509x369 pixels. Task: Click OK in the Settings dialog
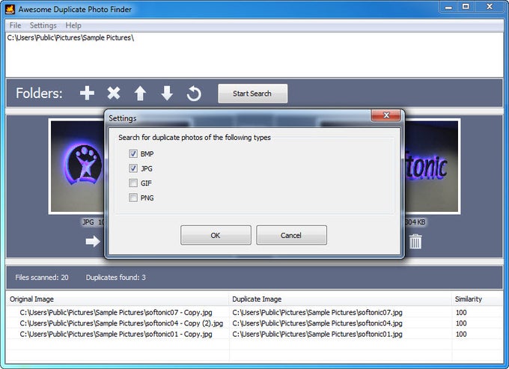[216, 235]
